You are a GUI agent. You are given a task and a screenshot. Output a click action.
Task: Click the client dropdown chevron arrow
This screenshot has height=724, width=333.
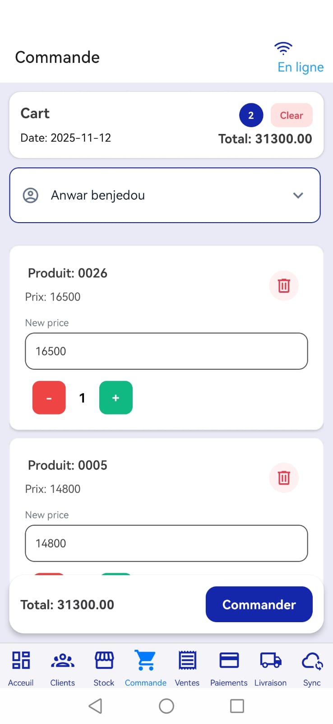point(298,195)
